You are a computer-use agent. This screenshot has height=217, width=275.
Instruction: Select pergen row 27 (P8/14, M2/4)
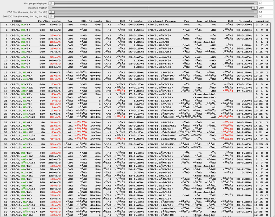[x=135, y=123]
